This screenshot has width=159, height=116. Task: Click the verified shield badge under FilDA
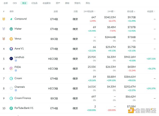[x=16, y=71]
